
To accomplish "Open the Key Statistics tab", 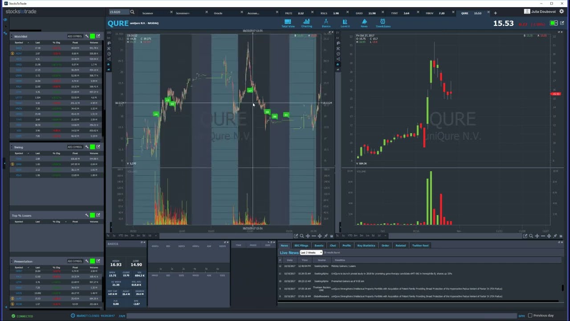I will pos(366,245).
